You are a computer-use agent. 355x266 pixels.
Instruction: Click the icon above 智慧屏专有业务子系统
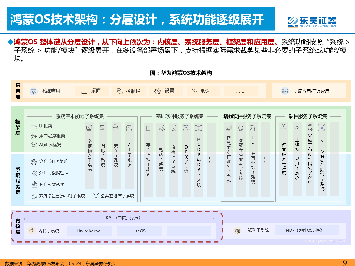228,128
